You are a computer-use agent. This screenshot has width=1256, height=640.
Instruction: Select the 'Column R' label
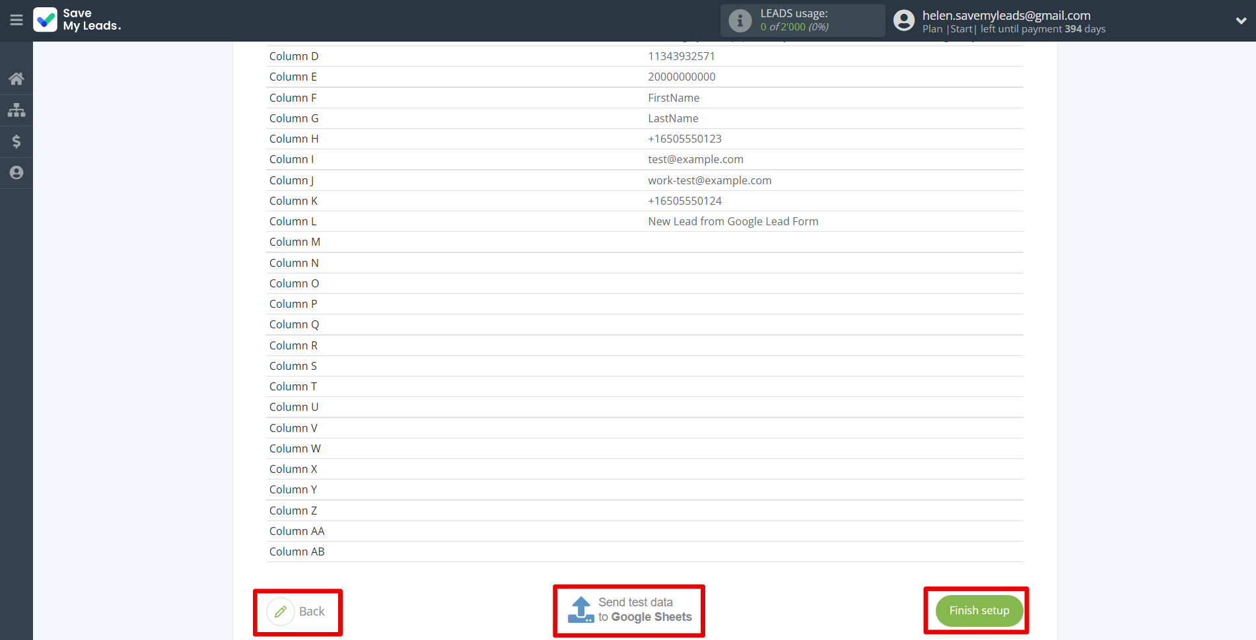[x=293, y=345]
